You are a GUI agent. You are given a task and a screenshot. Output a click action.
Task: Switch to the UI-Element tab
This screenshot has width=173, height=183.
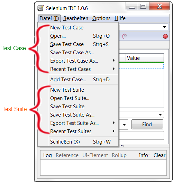(95, 155)
